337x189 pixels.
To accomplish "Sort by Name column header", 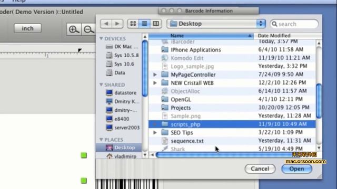I will pos(201,36).
